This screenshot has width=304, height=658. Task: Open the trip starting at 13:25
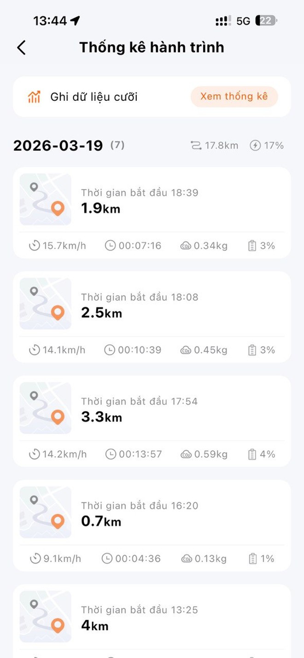(152, 617)
